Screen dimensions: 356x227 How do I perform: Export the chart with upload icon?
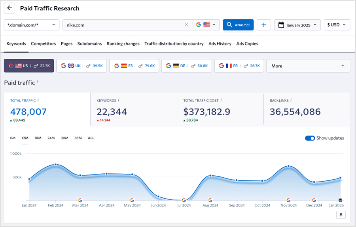tap(341, 214)
